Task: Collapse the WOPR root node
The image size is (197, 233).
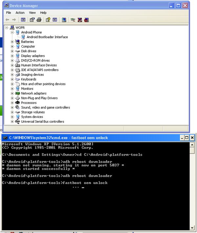Action: 7,28
